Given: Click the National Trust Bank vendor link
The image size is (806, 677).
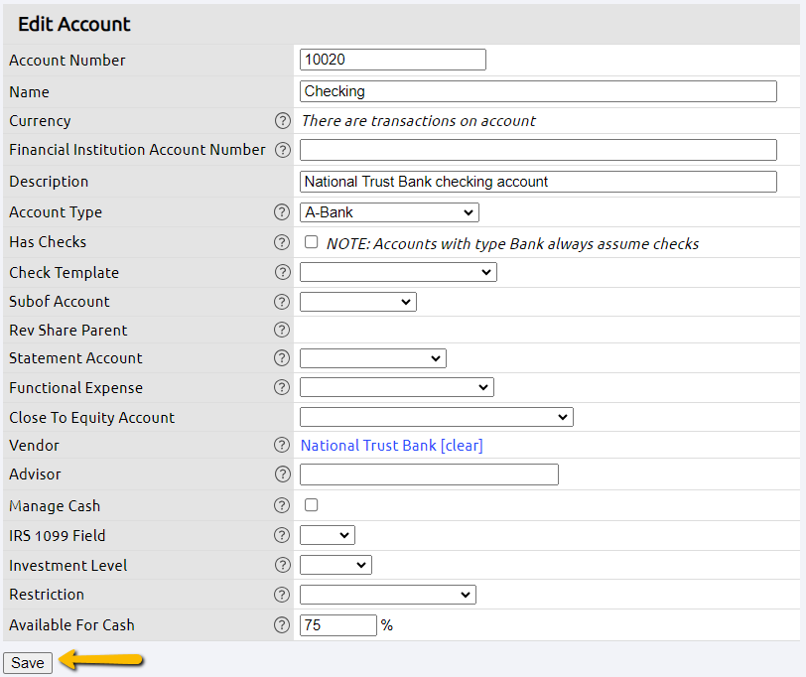Looking at the screenshot, I should point(368,446).
